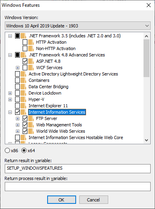Screen dimensions: 155x209
Task: Click the Internet Explorer 11 folder icon
Action: coord(23,106)
